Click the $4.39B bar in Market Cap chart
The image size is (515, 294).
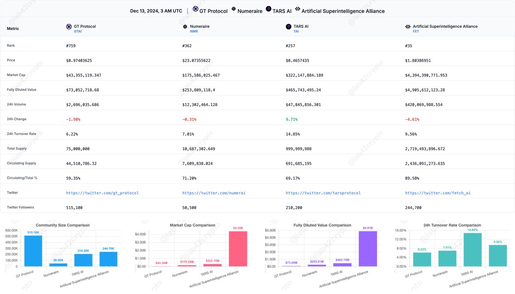(238, 249)
